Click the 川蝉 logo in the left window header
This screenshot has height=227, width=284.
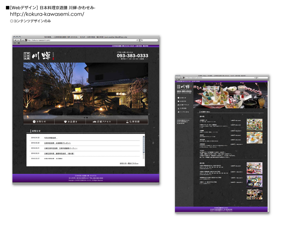pyautogui.click(x=39, y=56)
